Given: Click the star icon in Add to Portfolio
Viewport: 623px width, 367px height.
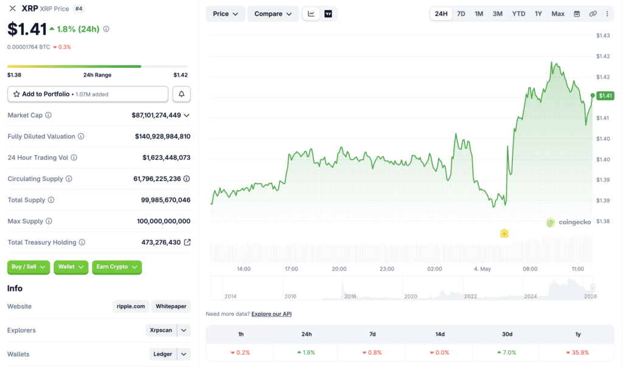Looking at the screenshot, I should (16, 94).
